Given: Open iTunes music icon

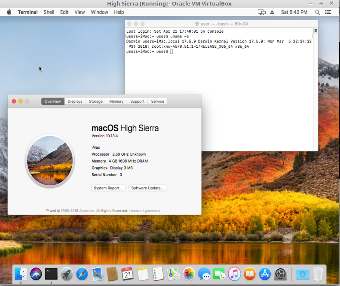Looking at the screenshot, I should click(234, 274).
